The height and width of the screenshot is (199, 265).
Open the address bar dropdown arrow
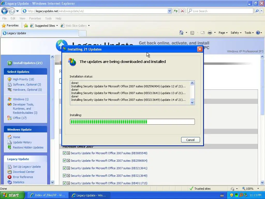(170, 11)
